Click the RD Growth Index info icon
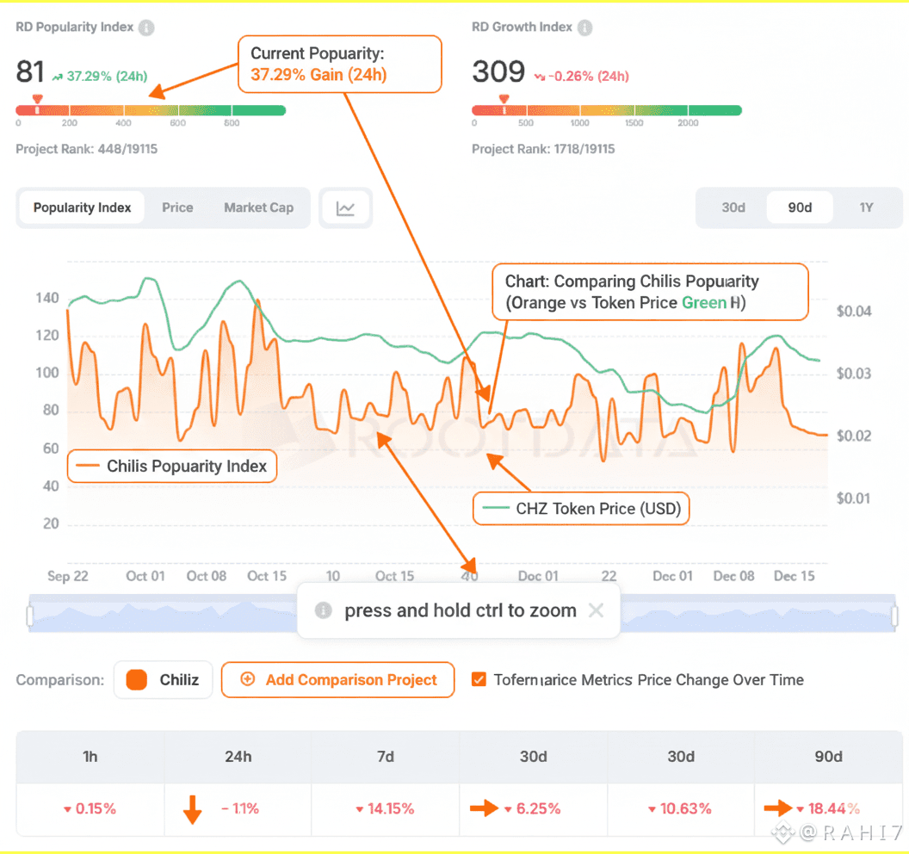Viewport: 909px width, 854px height. pos(585,28)
